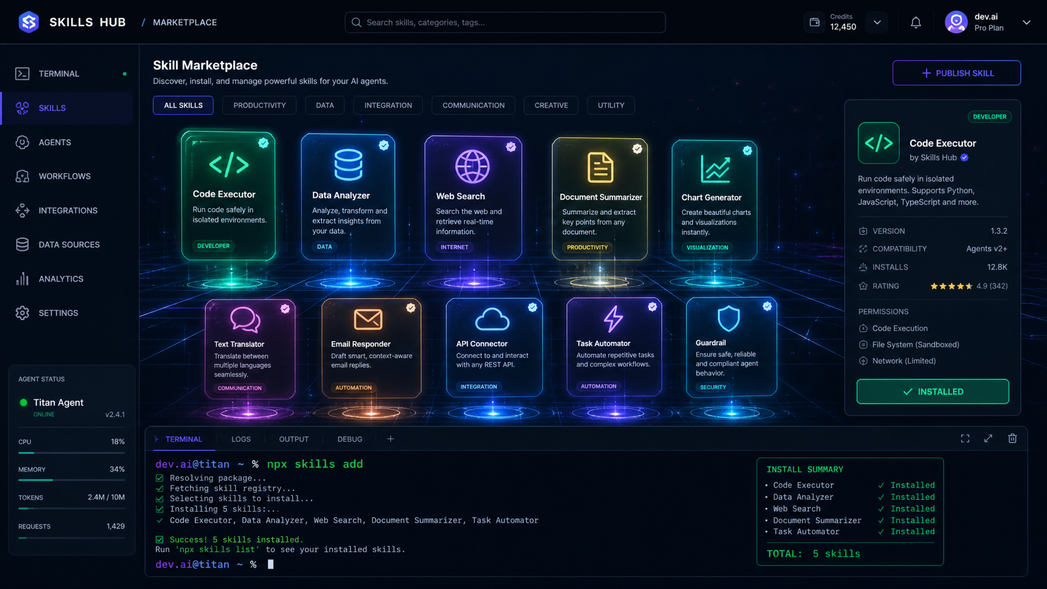
Task: Click the Titan Agent status entry
Action: [72, 407]
